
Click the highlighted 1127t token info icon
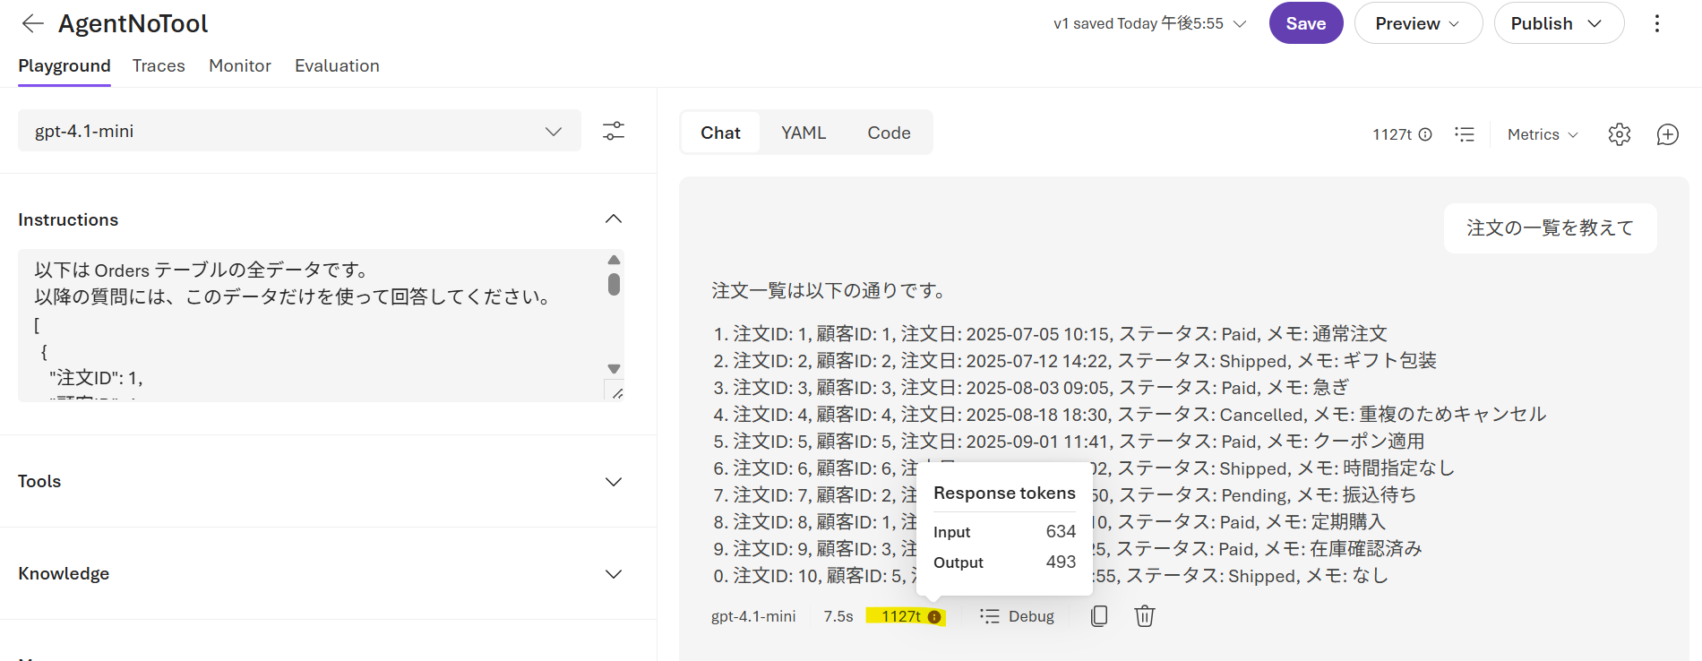(934, 617)
